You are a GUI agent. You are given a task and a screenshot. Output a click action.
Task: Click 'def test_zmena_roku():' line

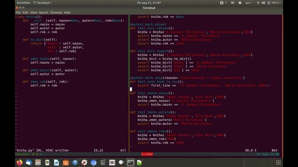tap(151, 131)
